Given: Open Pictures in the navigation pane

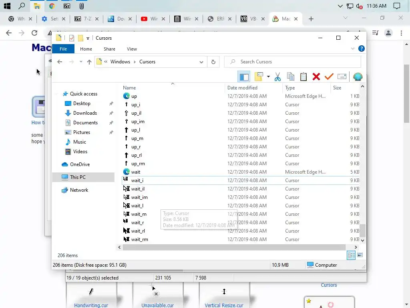Looking at the screenshot, I should pyautogui.click(x=81, y=132).
